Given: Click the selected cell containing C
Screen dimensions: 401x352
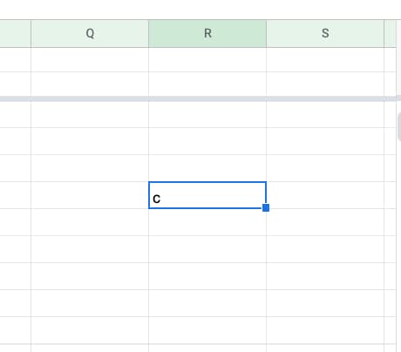Looking at the screenshot, I should pyautogui.click(x=207, y=195).
